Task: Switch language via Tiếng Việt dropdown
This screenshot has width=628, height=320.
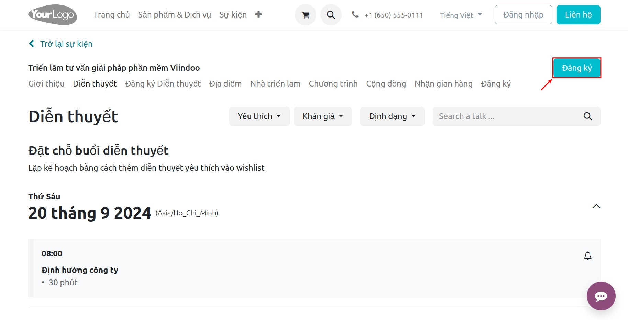Action: 461,15
